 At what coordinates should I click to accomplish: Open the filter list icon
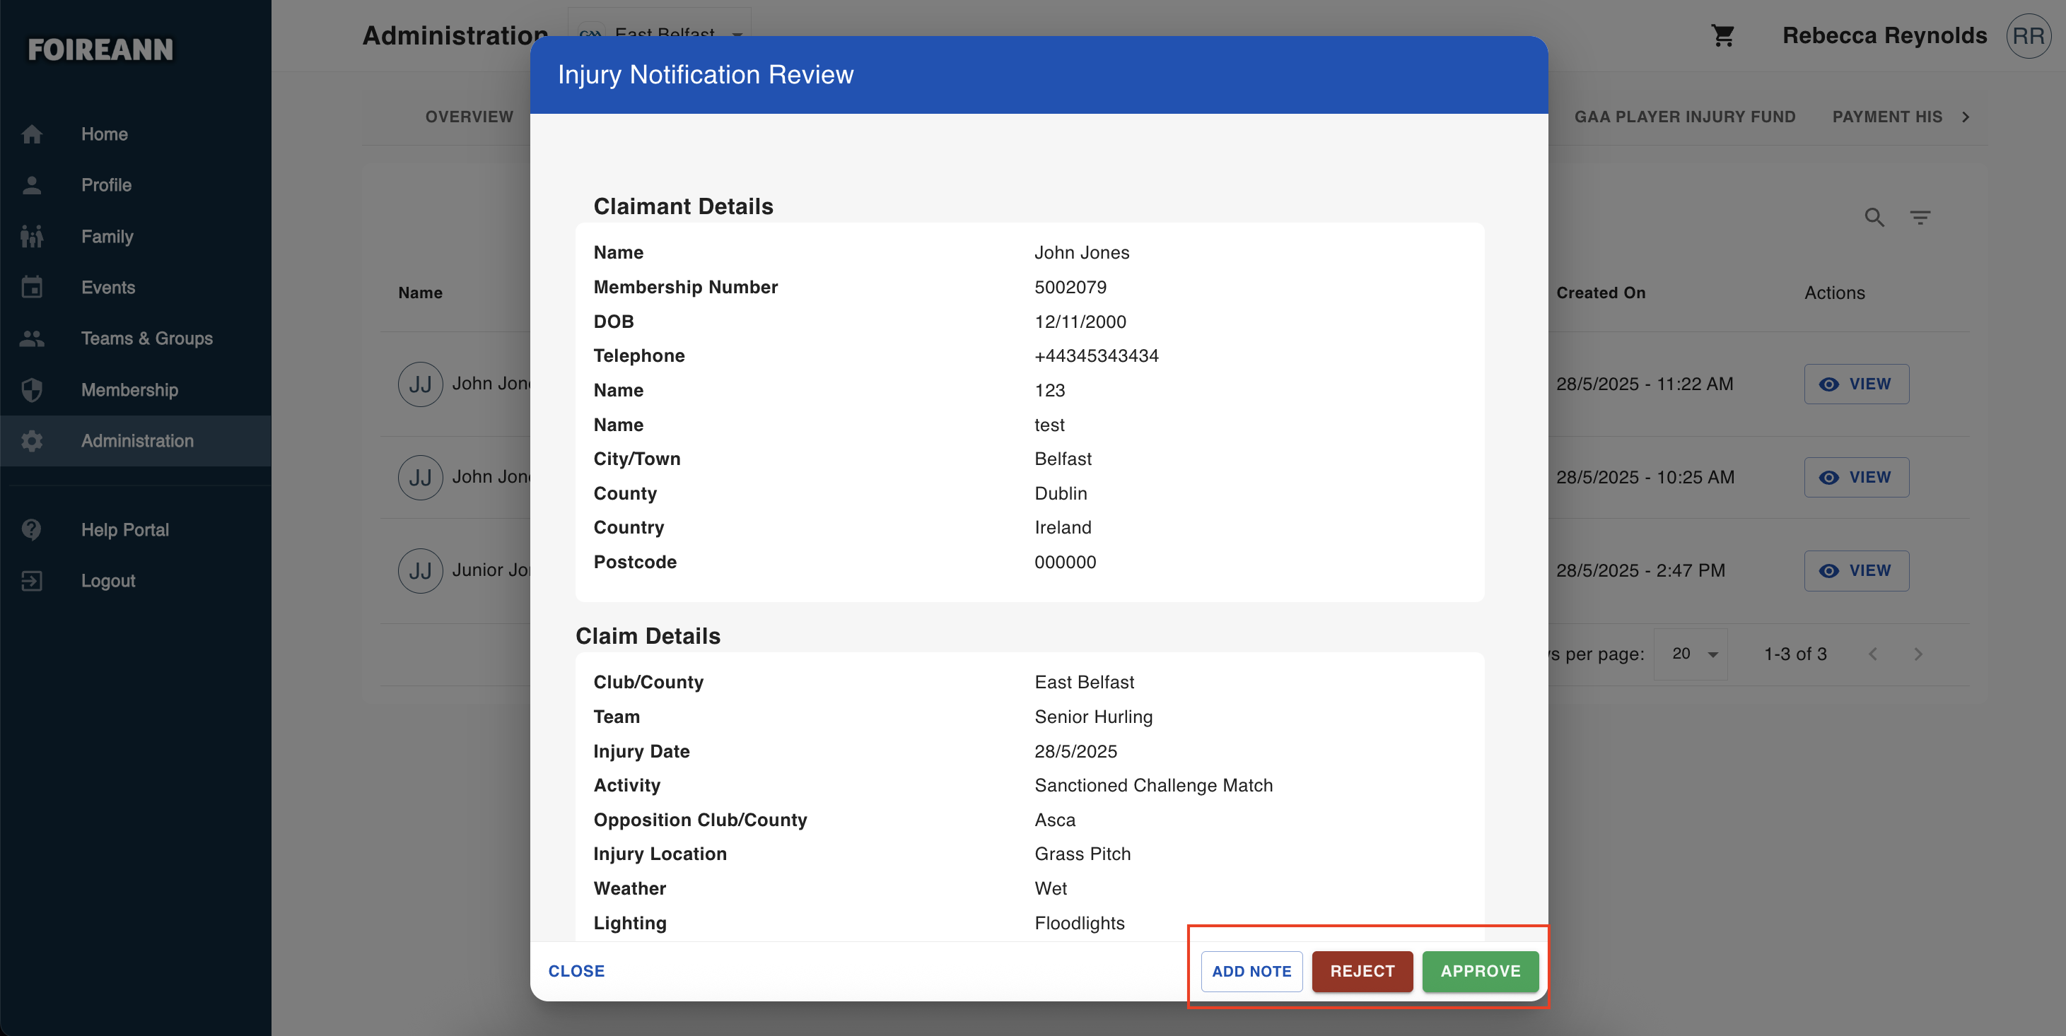1920,217
